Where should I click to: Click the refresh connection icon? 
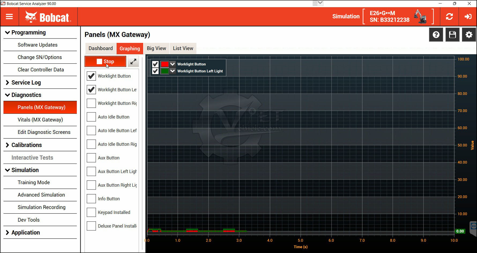coord(449,17)
